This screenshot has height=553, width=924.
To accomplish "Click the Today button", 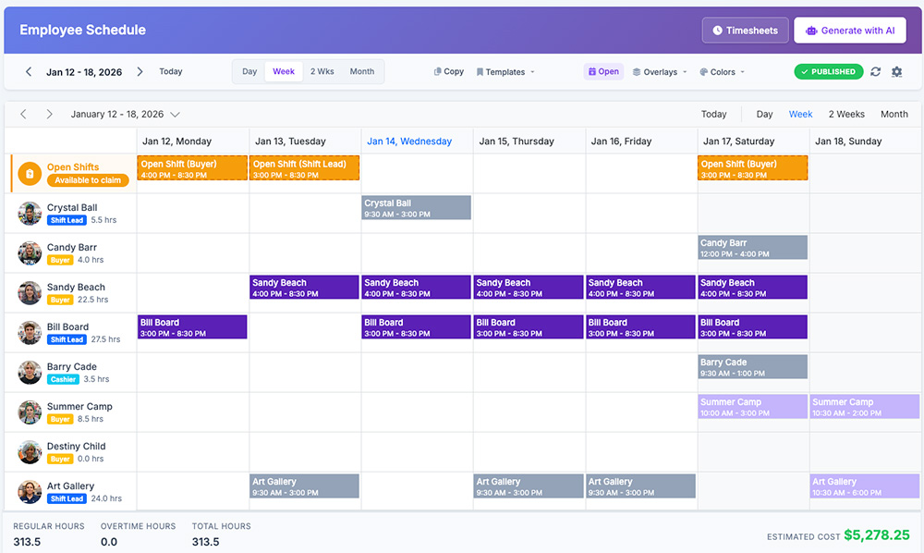I will [x=170, y=71].
